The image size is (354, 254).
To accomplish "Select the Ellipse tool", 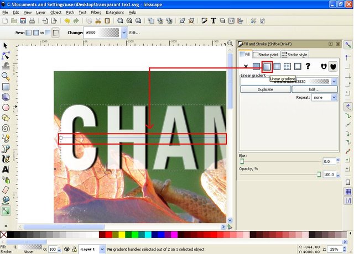I will pos(6,108).
